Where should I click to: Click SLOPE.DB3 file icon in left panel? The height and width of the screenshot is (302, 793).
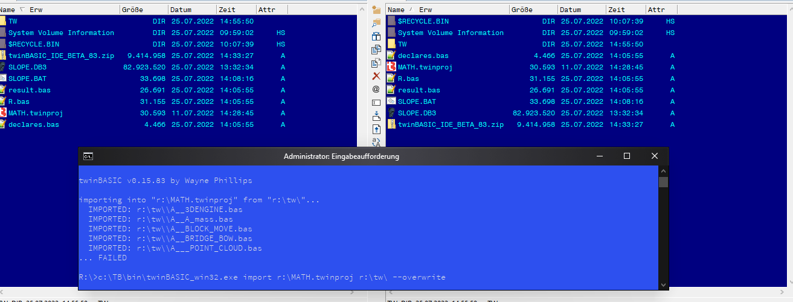(x=3, y=67)
